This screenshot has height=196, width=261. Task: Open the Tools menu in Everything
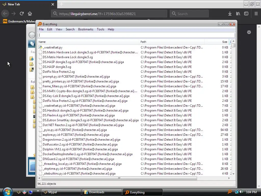point(100,29)
